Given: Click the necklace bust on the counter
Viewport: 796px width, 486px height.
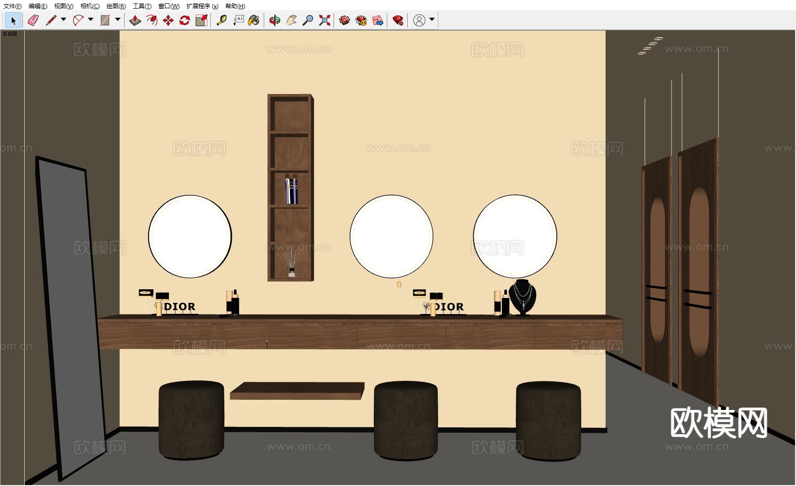Looking at the screenshot, I should tap(523, 298).
